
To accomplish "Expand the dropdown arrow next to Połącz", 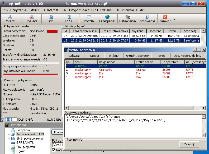I will tap(21, 19).
